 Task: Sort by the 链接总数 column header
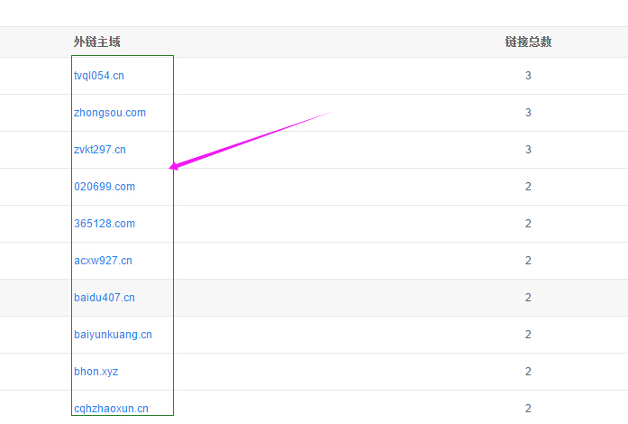click(528, 41)
